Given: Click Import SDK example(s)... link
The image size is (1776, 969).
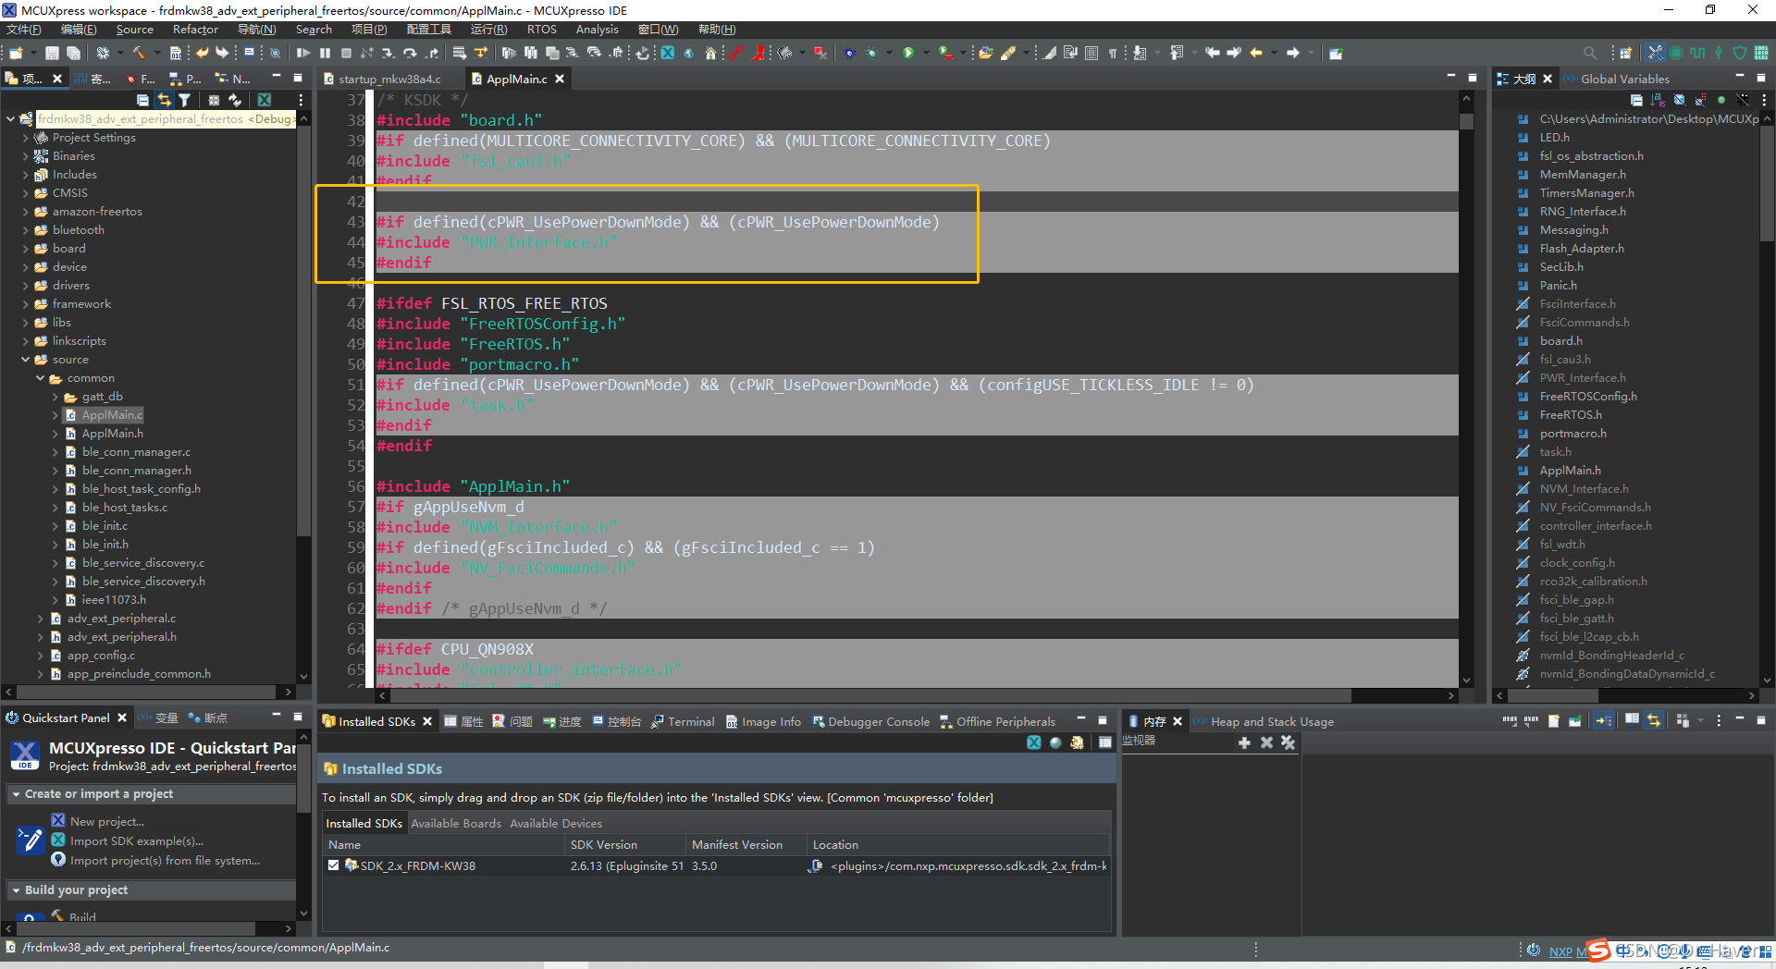Looking at the screenshot, I should point(137,841).
